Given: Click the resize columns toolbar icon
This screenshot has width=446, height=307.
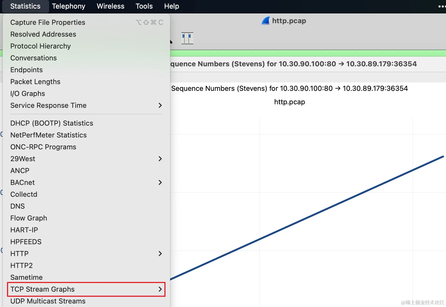Looking at the screenshot, I should coord(187,38).
